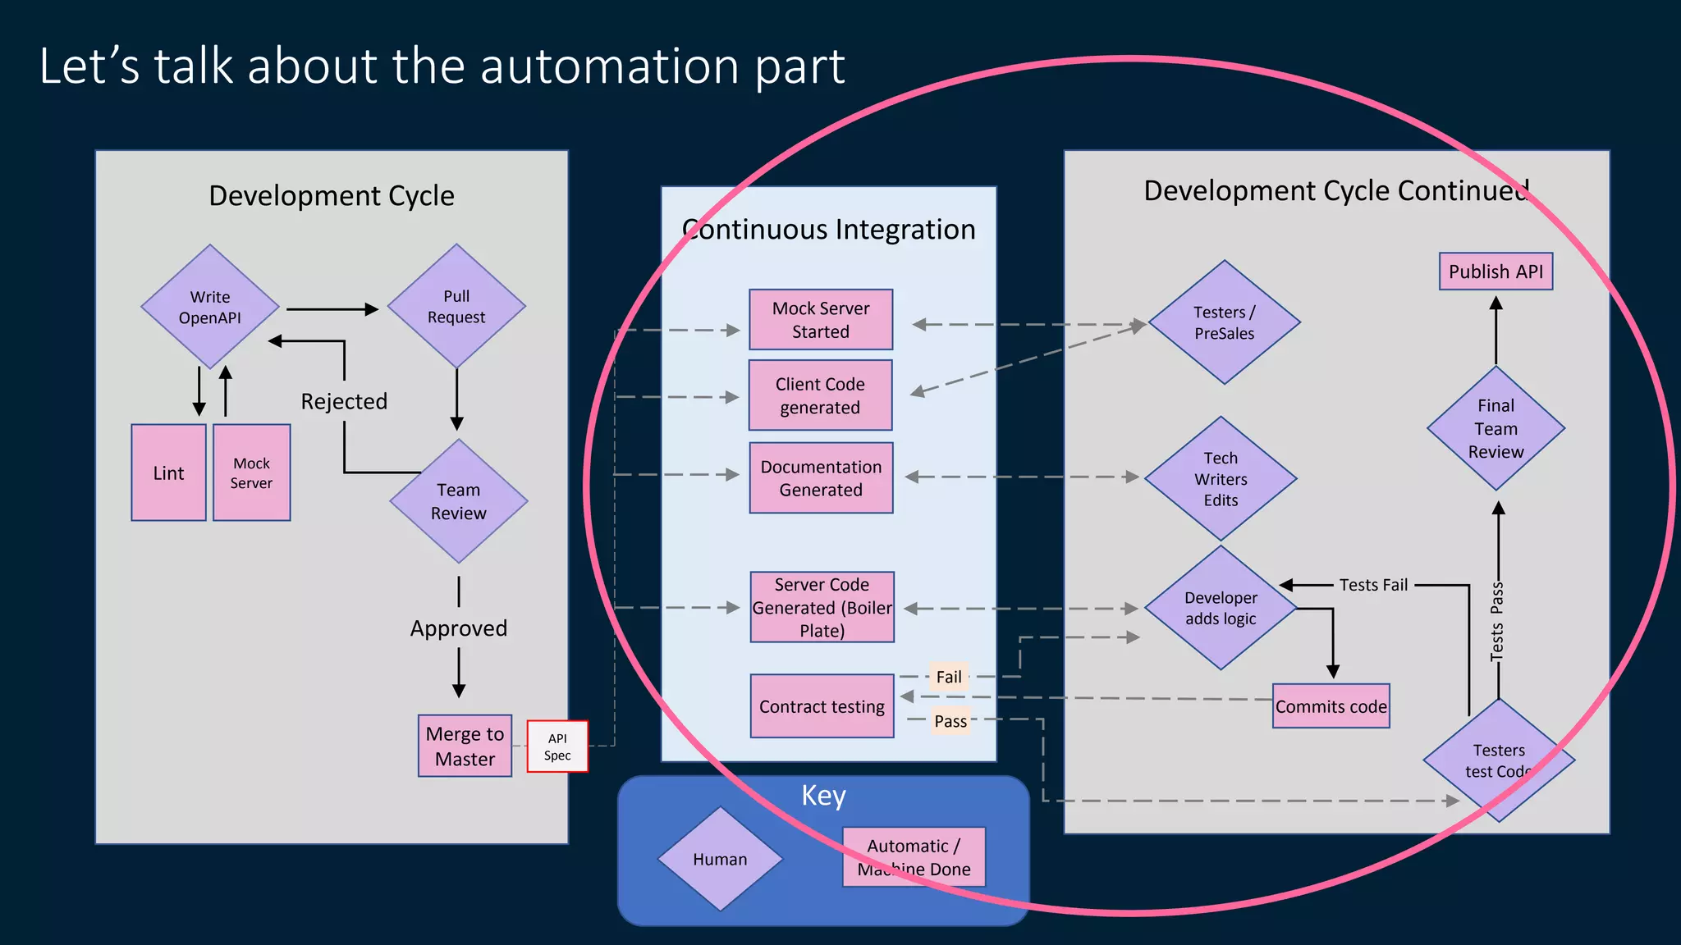Click the Publish API box

(x=1495, y=272)
